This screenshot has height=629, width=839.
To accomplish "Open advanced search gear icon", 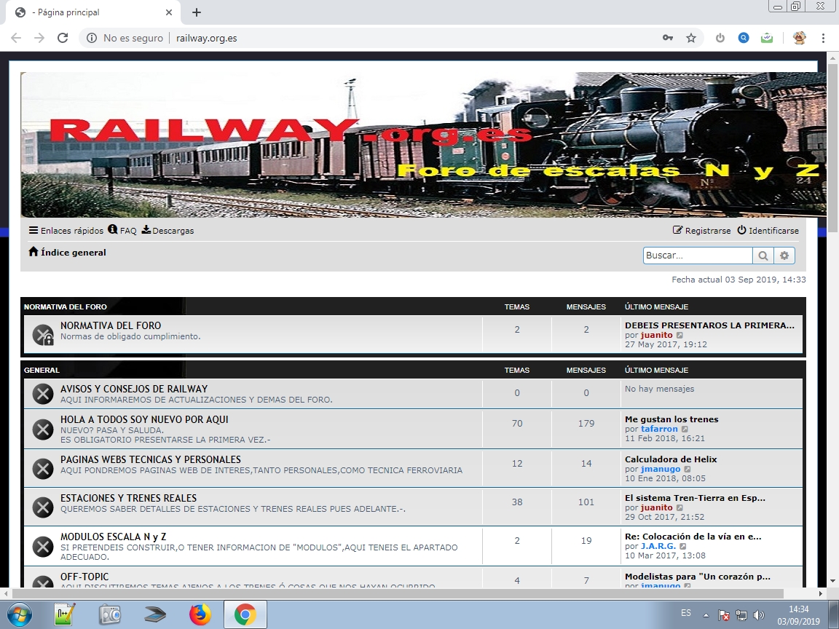I will click(x=784, y=256).
